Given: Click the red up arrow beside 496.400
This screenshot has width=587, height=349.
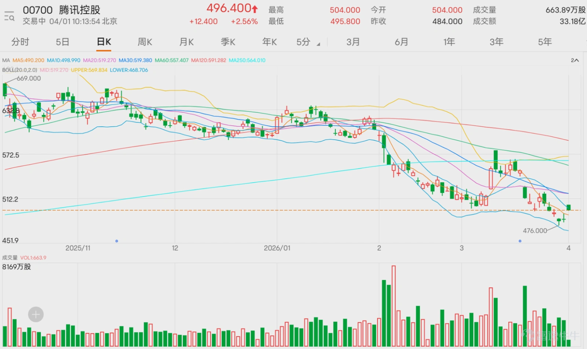Looking at the screenshot, I should tap(255, 9).
